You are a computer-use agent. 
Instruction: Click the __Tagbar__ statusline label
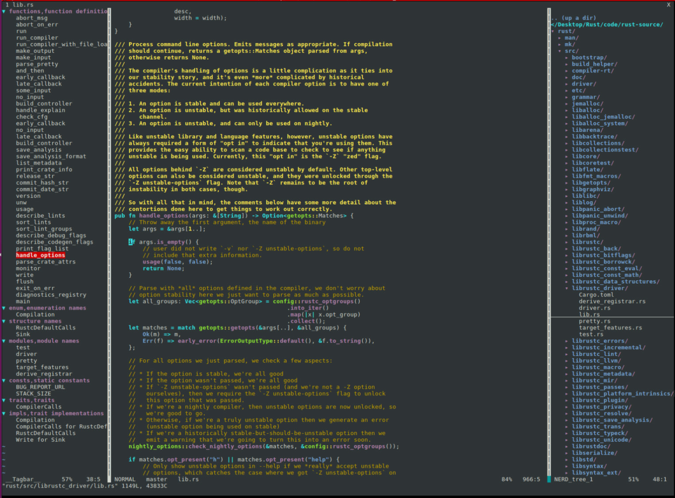(23, 479)
